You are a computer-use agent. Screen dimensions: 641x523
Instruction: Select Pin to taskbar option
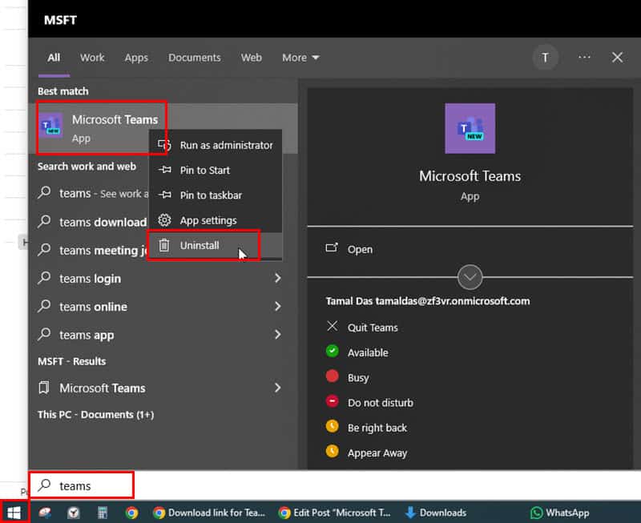(216, 195)
